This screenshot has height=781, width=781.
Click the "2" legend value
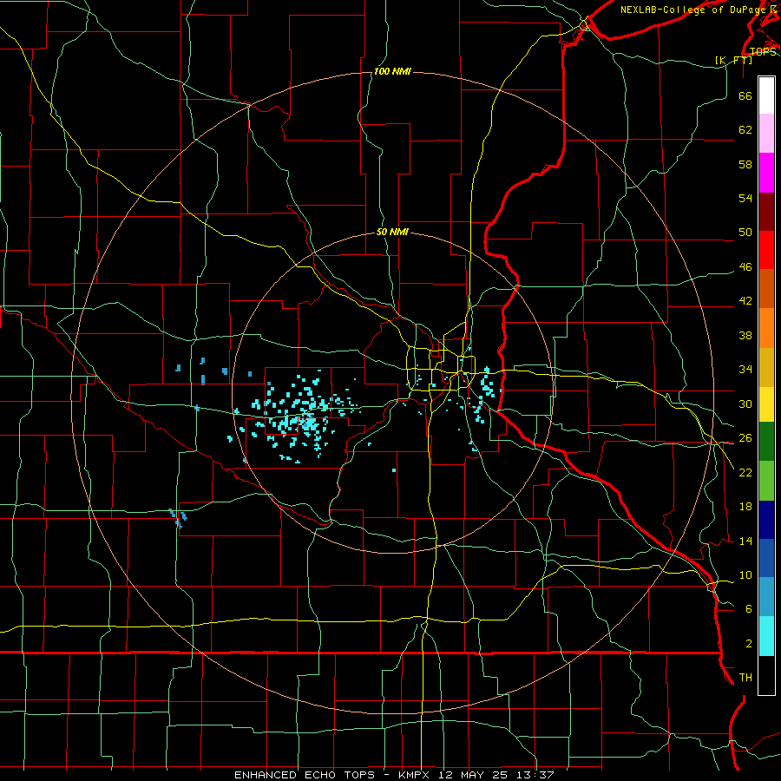click(749, 644)
